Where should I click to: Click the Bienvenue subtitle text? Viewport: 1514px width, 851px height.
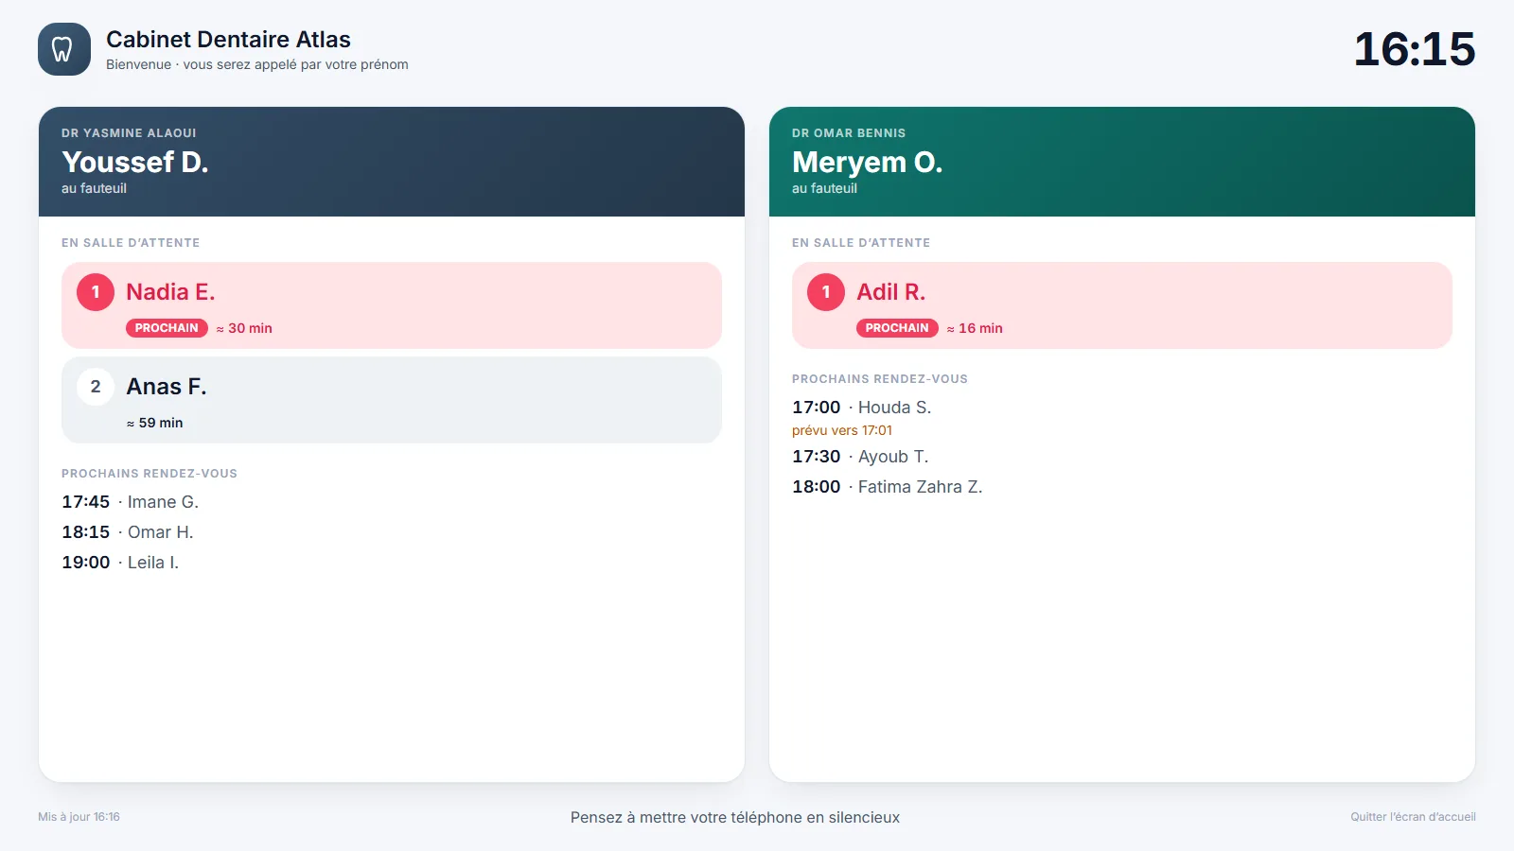(x=257, y=64)
